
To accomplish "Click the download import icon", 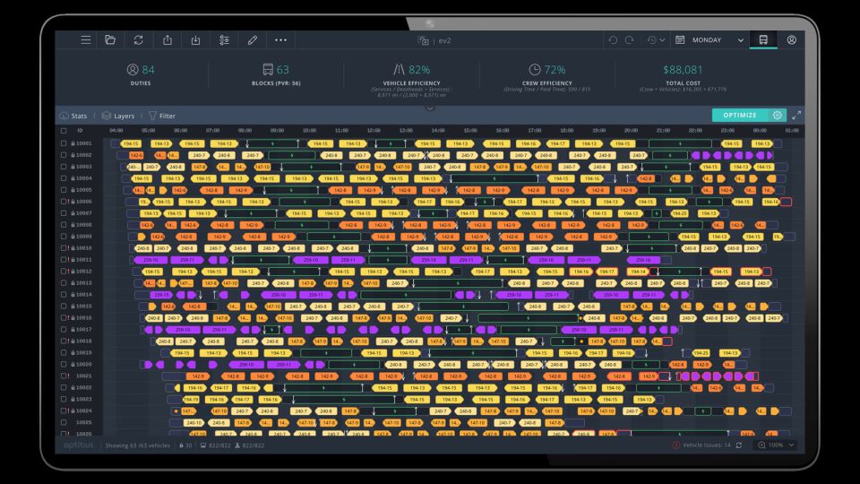I will point(195,40).
